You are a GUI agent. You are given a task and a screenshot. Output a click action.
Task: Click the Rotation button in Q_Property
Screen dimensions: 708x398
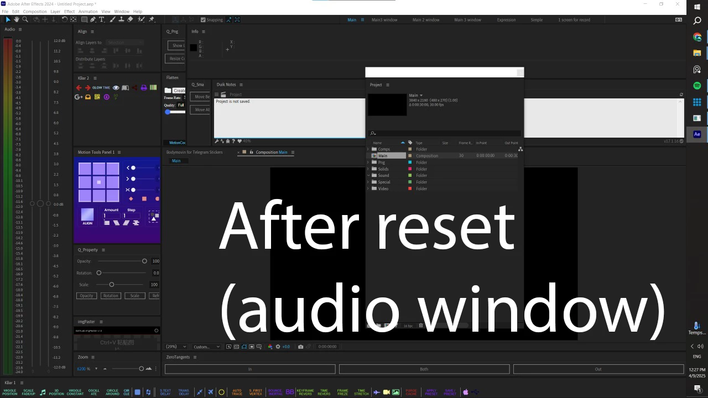coord(111,296)
